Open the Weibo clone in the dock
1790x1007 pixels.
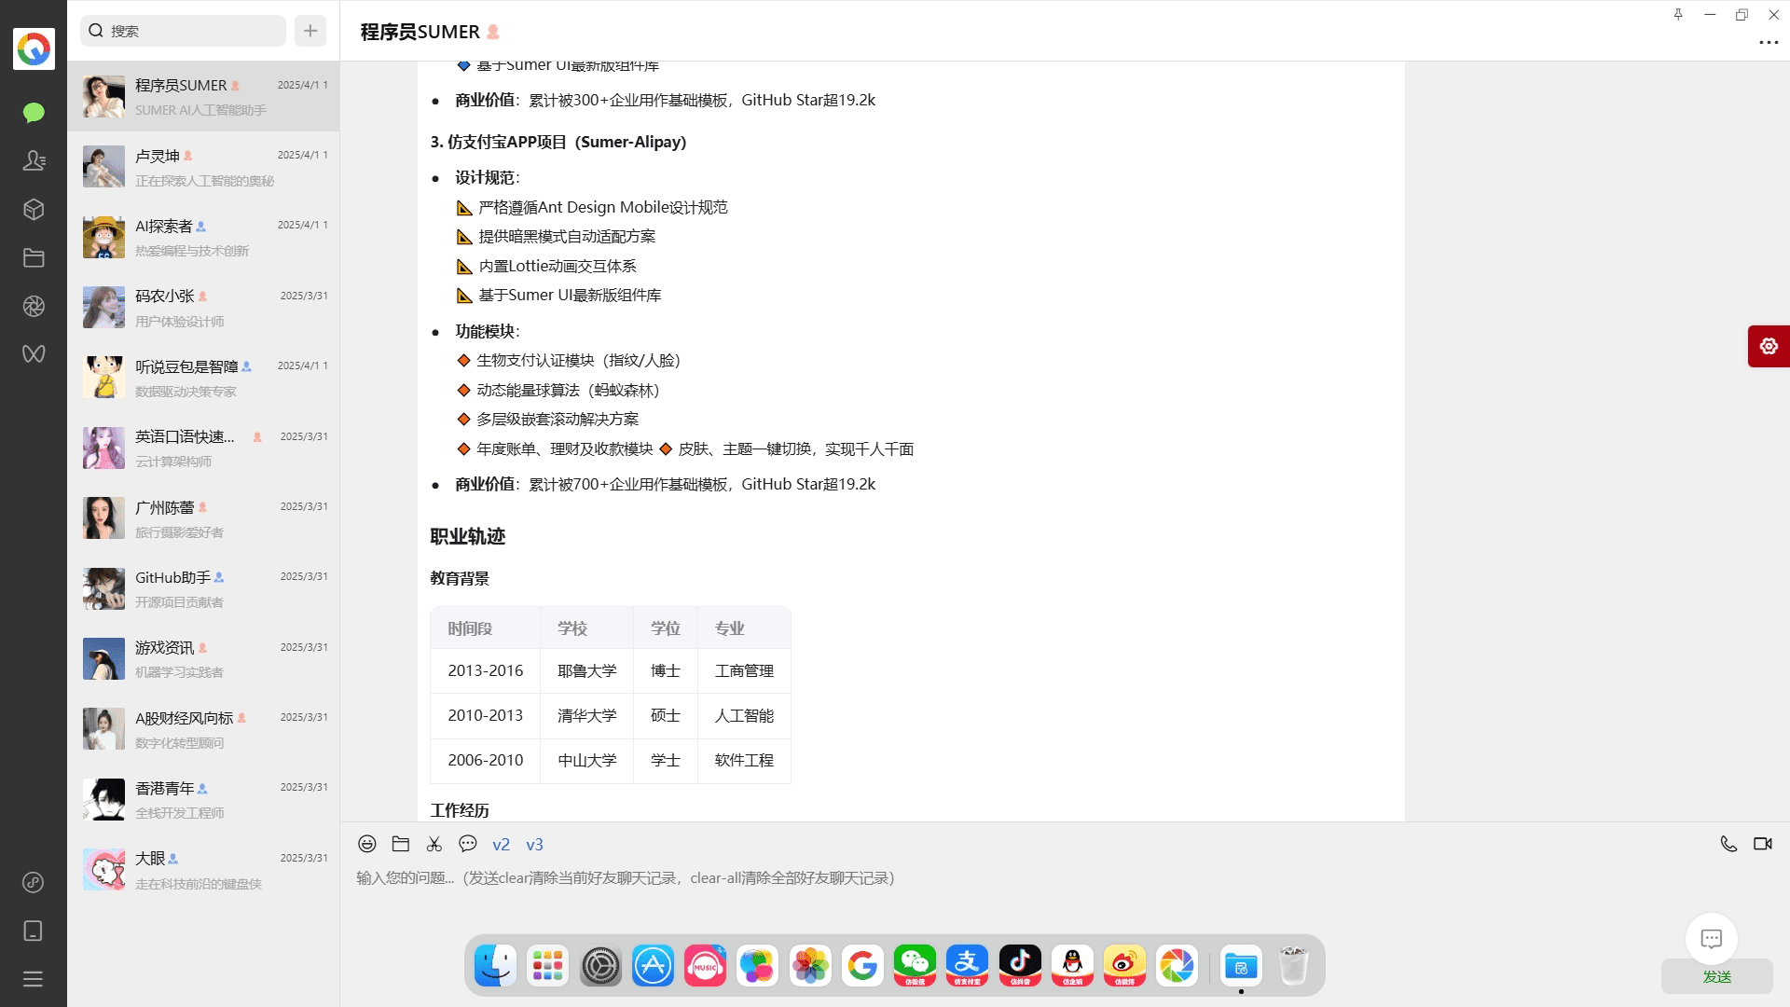pyautogui.click(x=1124, y=966)
